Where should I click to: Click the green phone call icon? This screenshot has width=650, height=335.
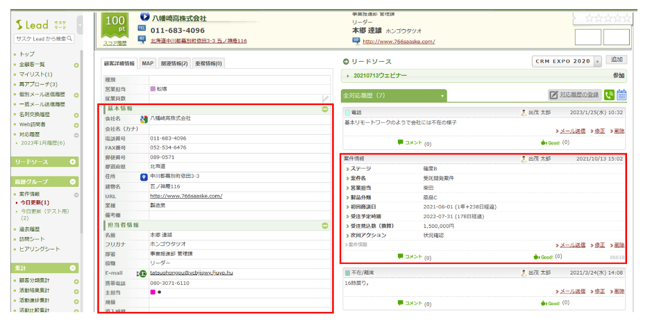pyautogui.click(x=608, y=95)
